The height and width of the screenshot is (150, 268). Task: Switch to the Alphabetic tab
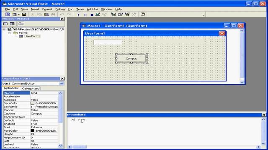point(11,88)
